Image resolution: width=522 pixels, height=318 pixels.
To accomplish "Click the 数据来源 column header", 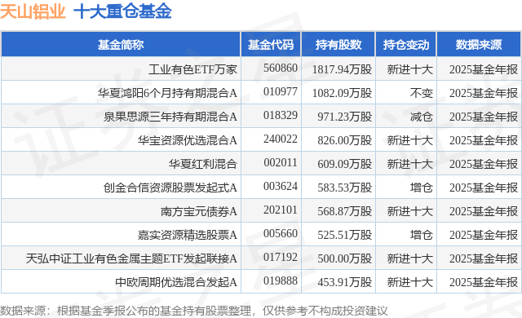I will click(x=479, y=45).
